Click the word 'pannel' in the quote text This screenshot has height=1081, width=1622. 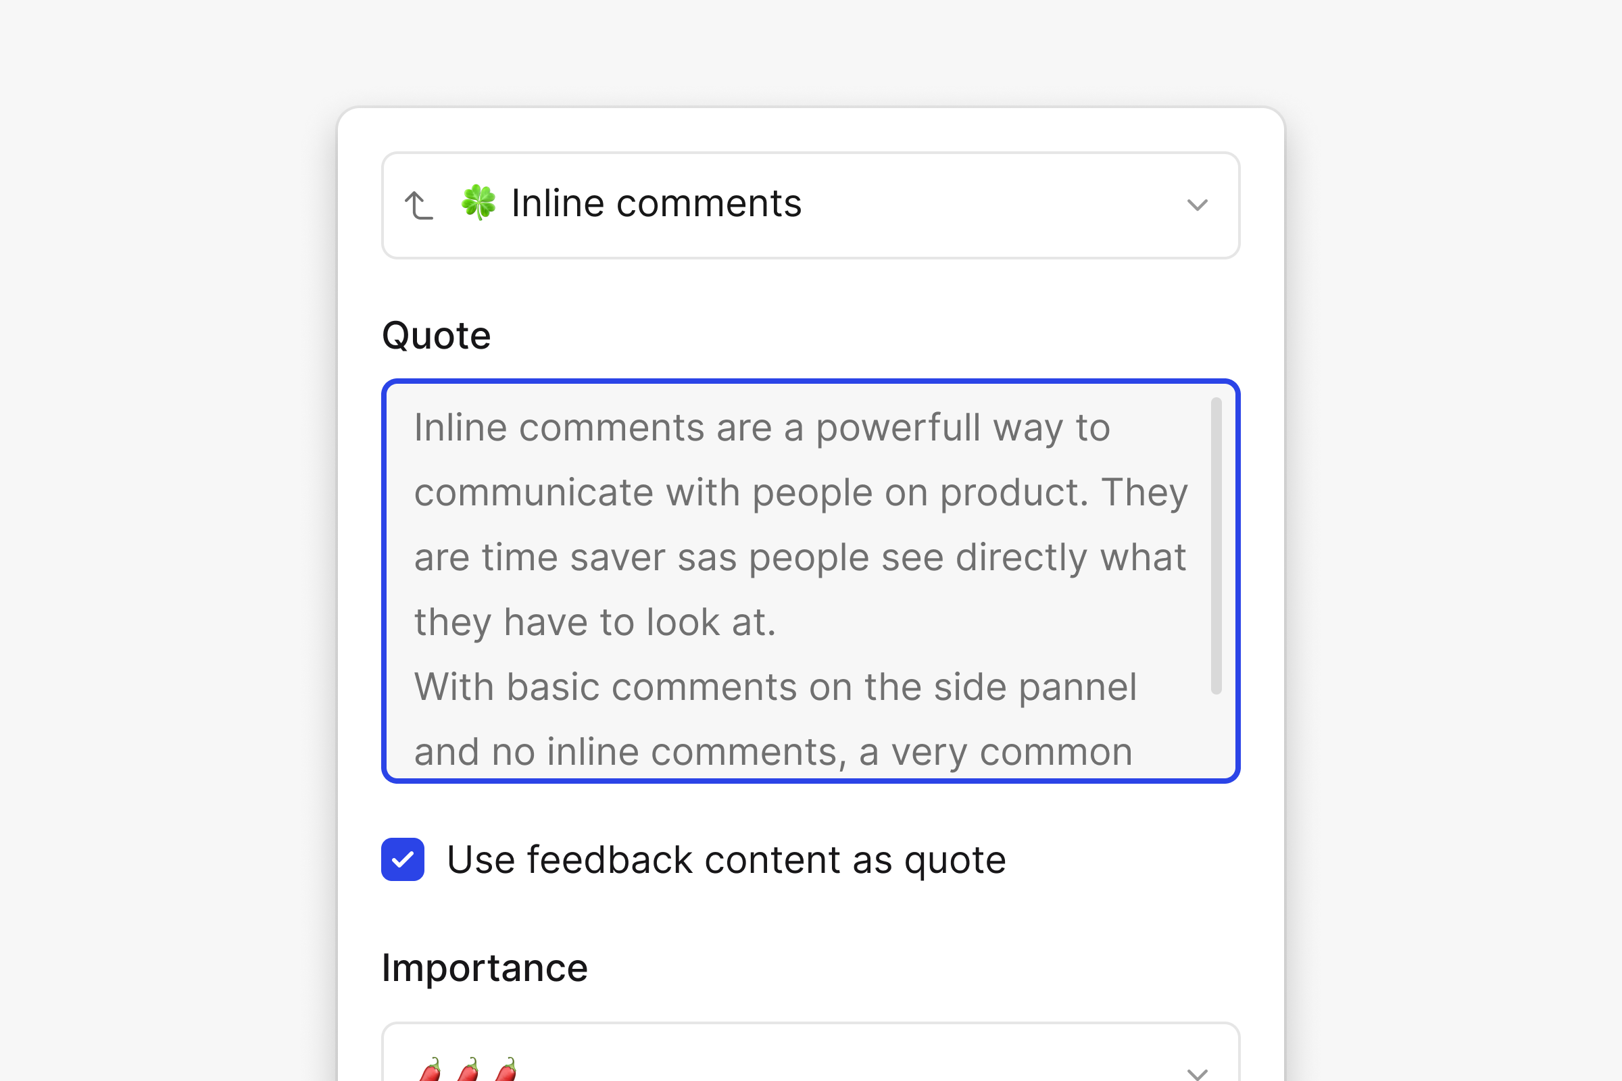tap(1077, 687)
